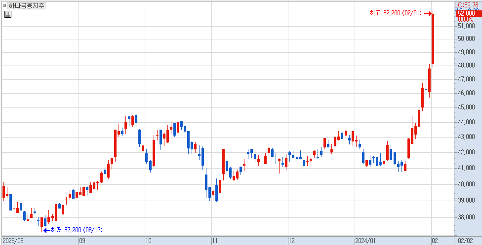Viewport: 482px width, 245px height.
Task: Click the small square marker beside 하나금융지주
Action: pyautogui.click(x=5, y=5)
